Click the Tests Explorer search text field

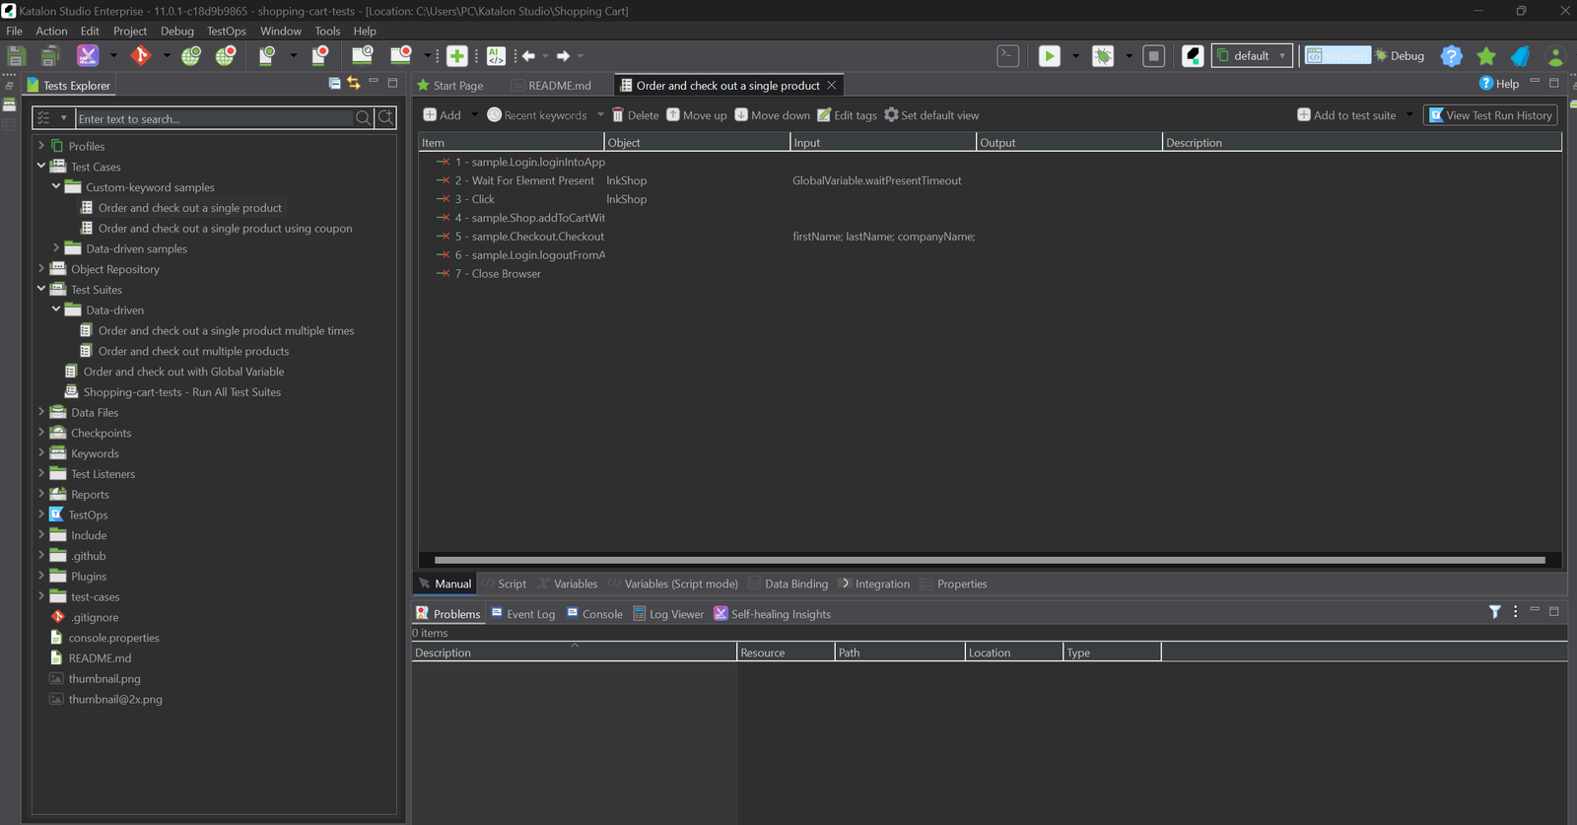coord(214,118)
